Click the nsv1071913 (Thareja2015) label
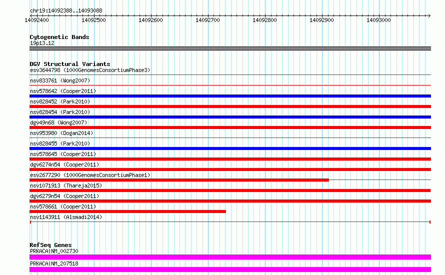The image size is (445, 275). pos(66,185)
